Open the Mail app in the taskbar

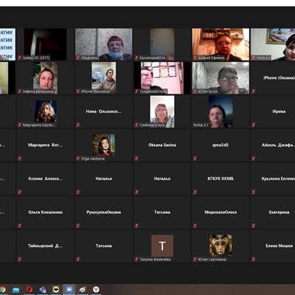[16, 290]
